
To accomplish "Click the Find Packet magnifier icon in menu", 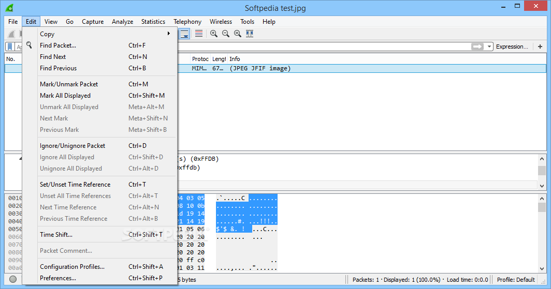I will point(29,45).
